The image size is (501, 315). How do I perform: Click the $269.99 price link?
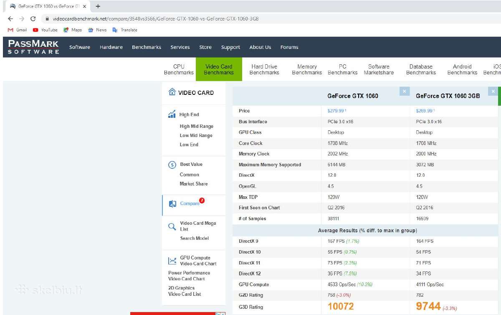425,111
